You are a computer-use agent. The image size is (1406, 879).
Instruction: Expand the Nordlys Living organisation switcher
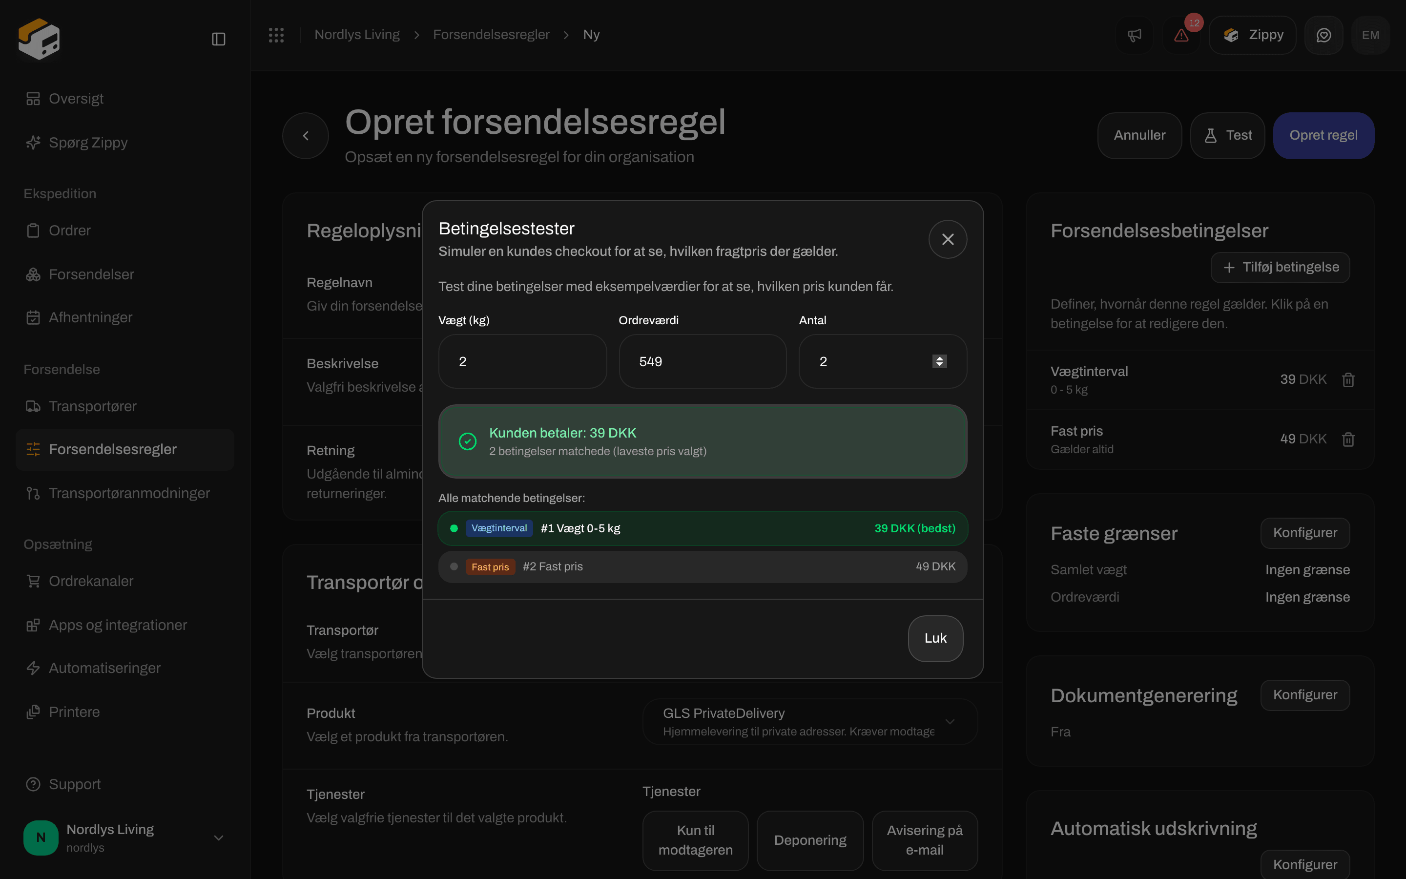click(125, 837)
